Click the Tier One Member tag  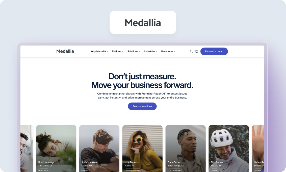pos(175,170)
